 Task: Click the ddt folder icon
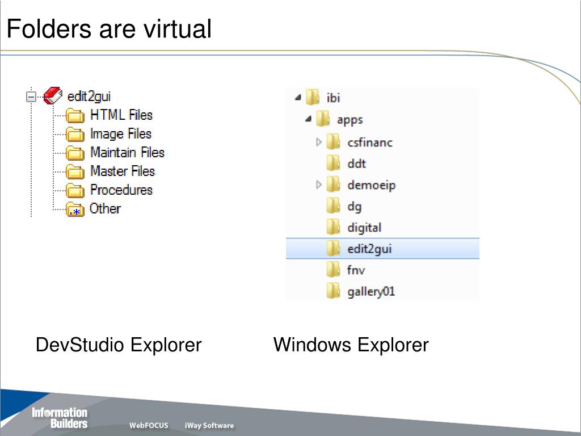pyautogui.click(x=334, y=163)
